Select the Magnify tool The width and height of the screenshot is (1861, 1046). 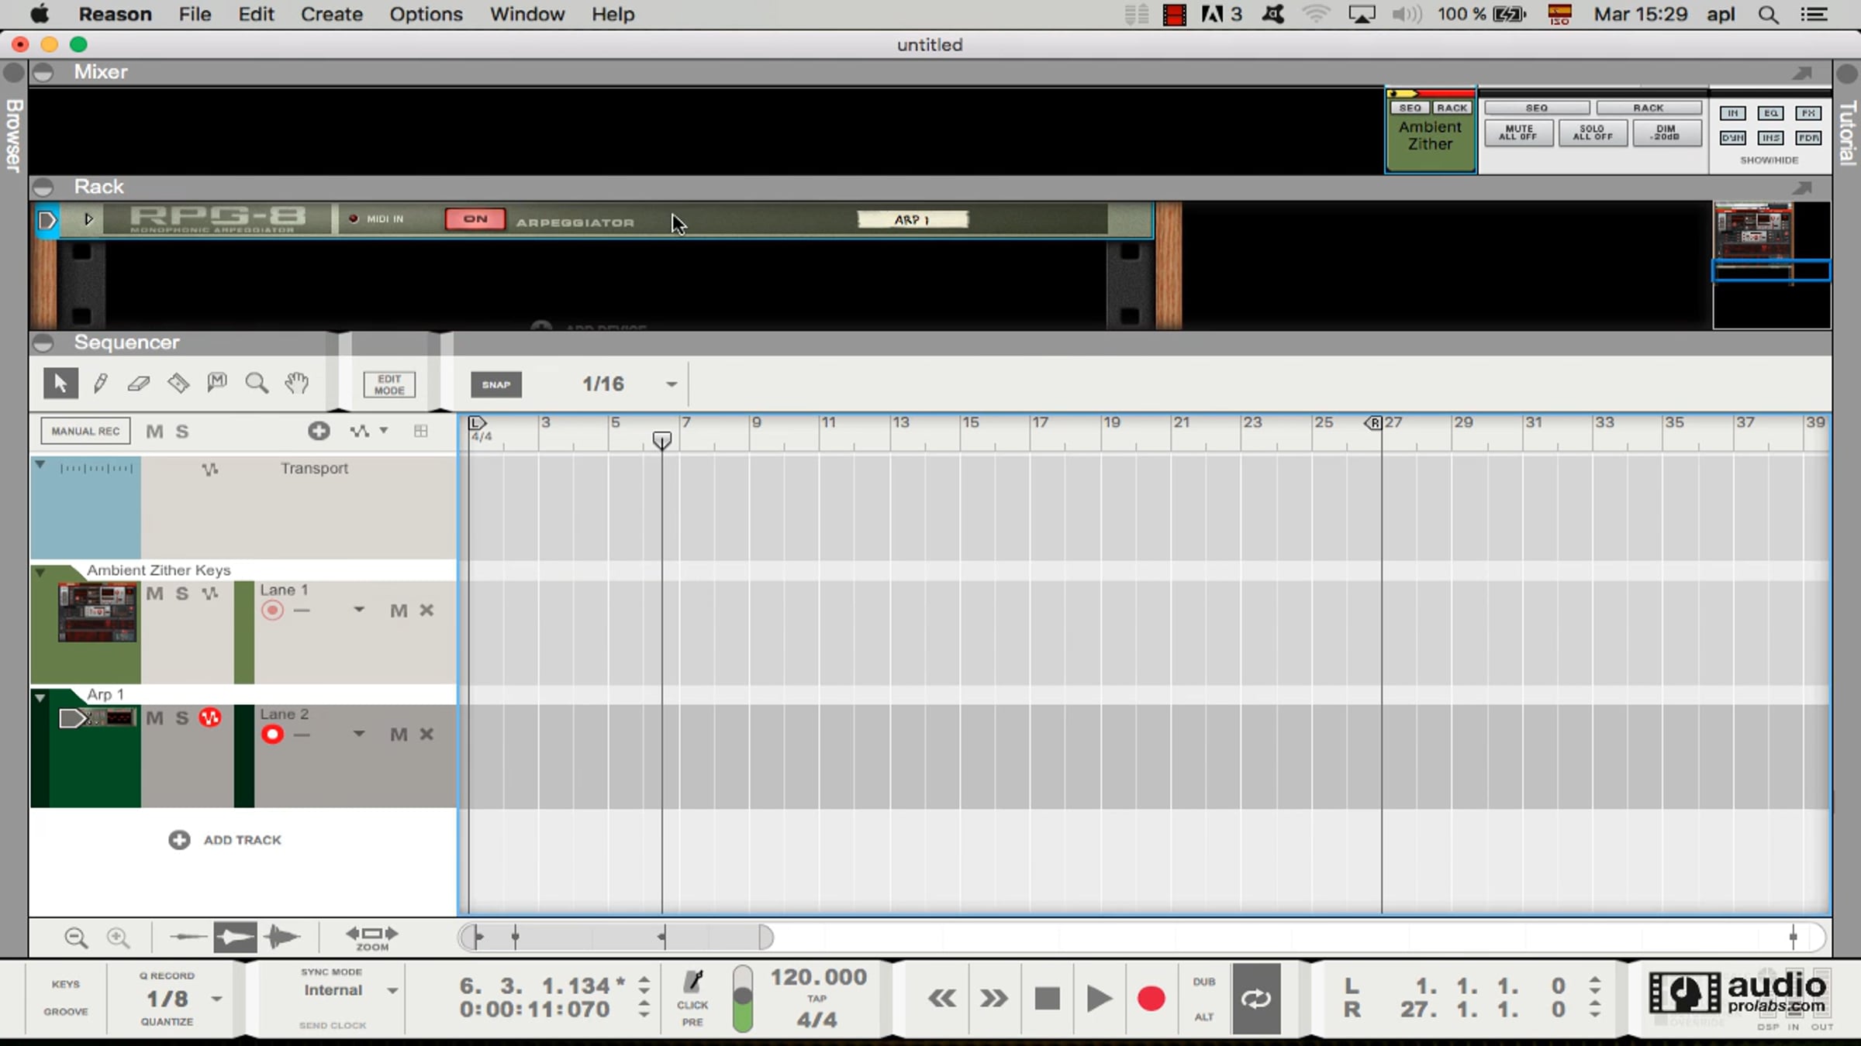click(x=257, y=384)
